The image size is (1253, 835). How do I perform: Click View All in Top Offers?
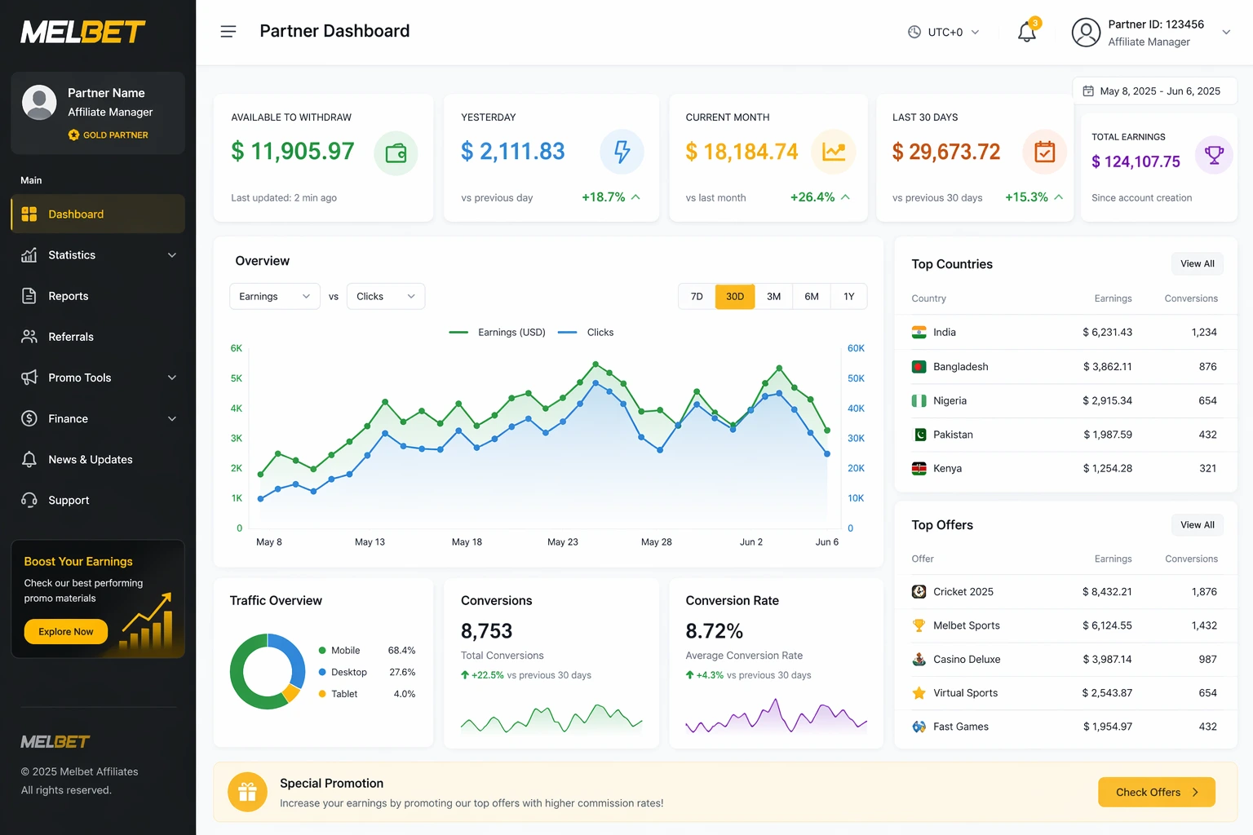click(1197, 525)
